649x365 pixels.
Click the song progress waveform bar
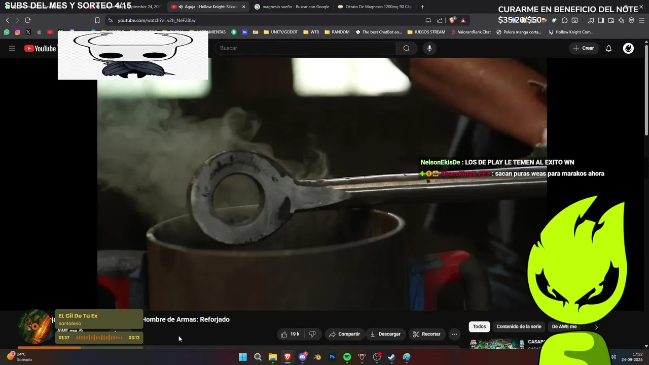coord(99,338)
